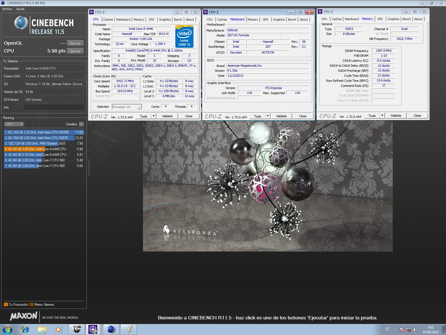
Task: Select ranking row Intel Xeon CPU X5570
Action: pyautogui.click(x=44, y=138)
